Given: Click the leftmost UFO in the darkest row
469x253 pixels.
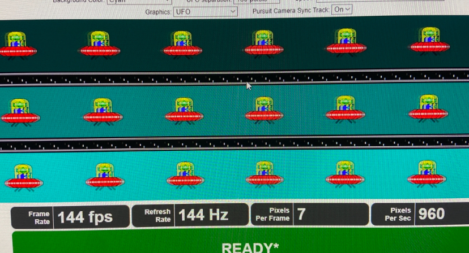Looking at the screenshot, I should [18, 45].
